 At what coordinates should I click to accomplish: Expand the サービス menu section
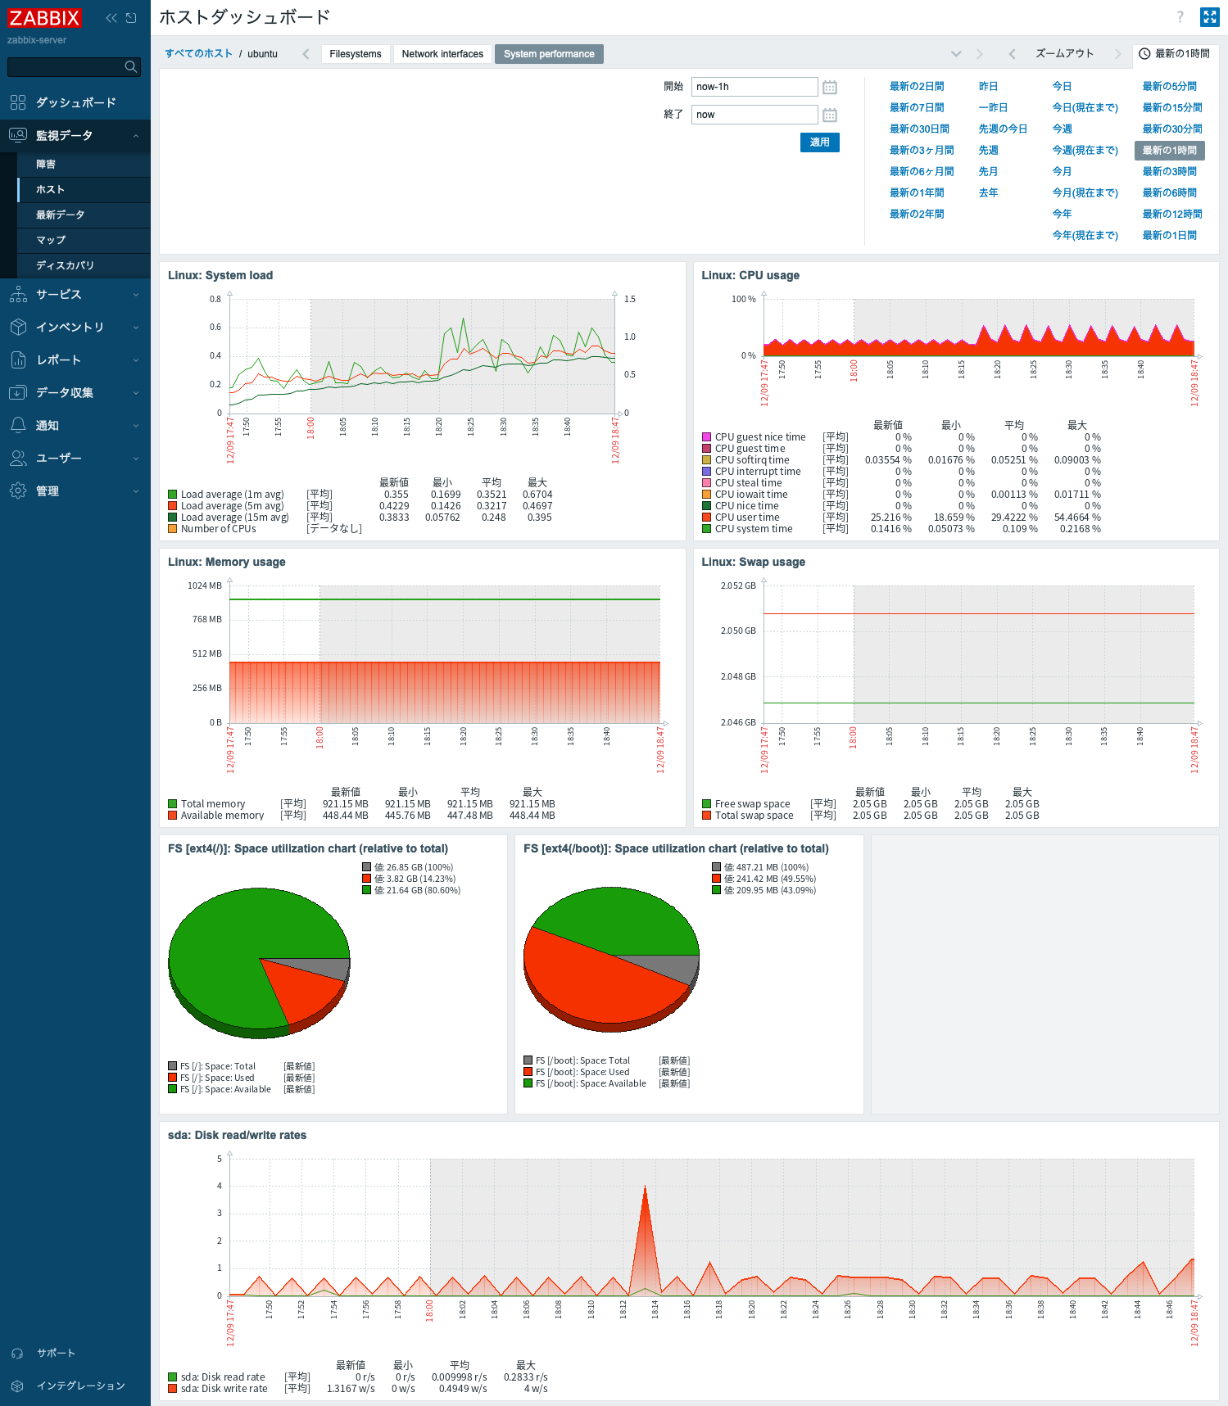(75, 295)
